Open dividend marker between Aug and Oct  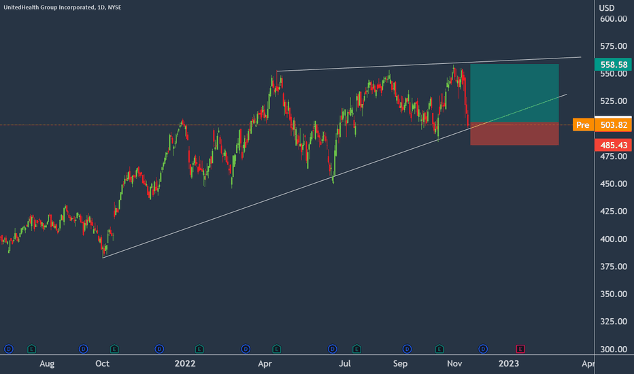coord(83,349)
